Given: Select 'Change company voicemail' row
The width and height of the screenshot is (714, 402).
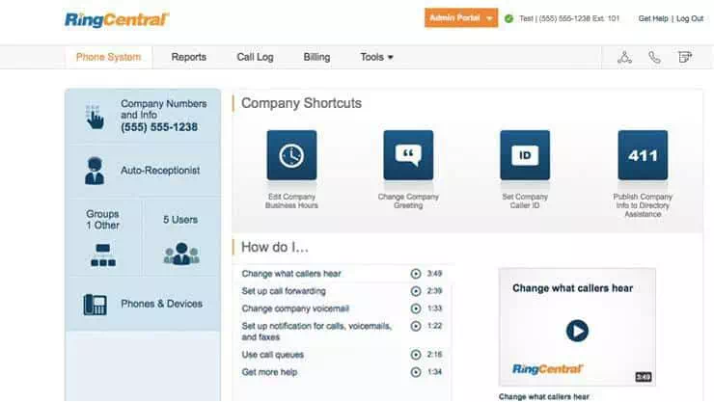Looking at the screenshot, I should click(342, 308).
